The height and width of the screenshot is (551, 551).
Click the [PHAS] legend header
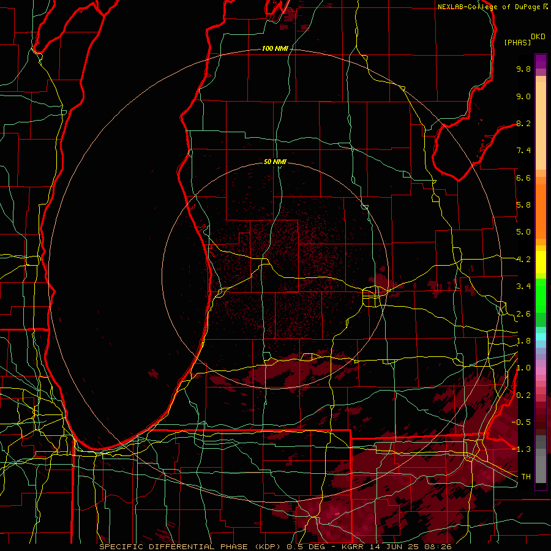(517, 43)
